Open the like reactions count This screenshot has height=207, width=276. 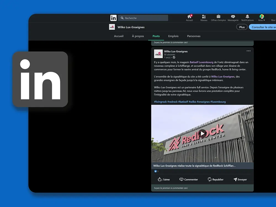coord(156,171)
